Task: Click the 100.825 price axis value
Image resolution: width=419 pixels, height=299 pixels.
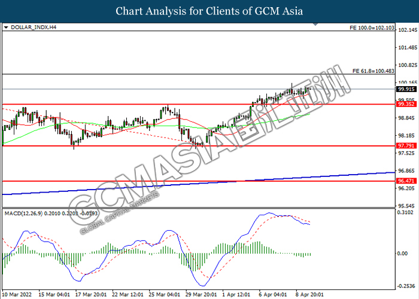Action: (408, 65)
